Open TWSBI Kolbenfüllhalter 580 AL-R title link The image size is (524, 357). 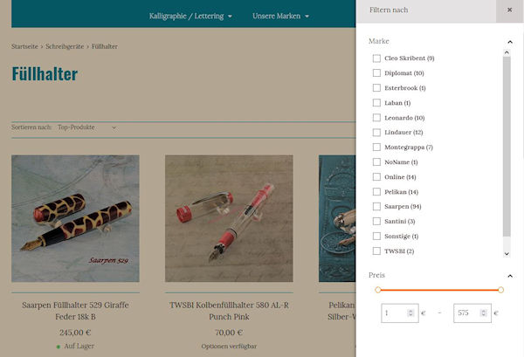(229, 311)
